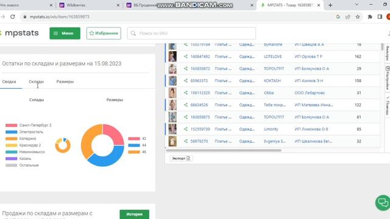390x219 pixels.
Task: Toggle Невинномысск legend swatch
Action: (x=12, y=151)
